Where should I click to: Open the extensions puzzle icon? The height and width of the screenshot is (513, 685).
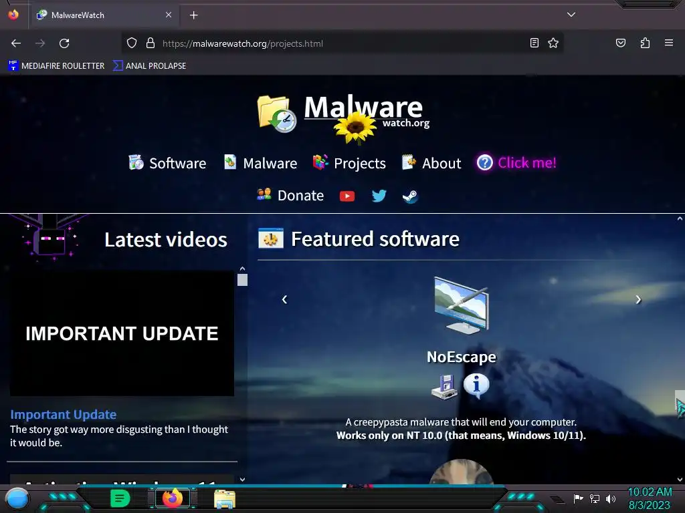pos(645,43)
